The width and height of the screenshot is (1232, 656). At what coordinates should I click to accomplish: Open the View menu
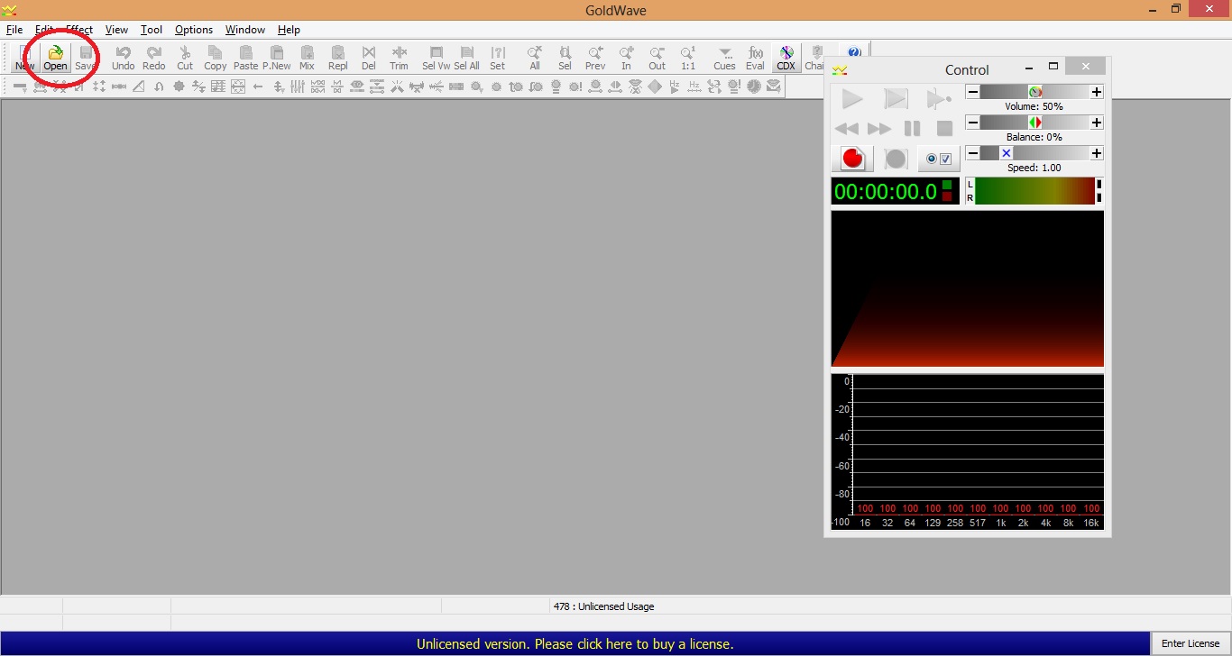(x=116, y=30)
